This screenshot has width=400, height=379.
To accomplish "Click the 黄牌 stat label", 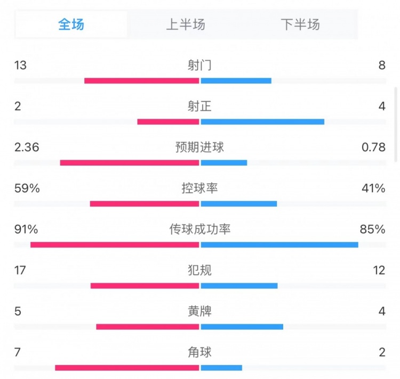I will [200, 311].
